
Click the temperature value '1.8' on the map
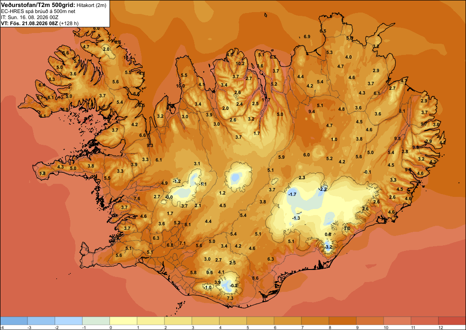click(42, 174)
